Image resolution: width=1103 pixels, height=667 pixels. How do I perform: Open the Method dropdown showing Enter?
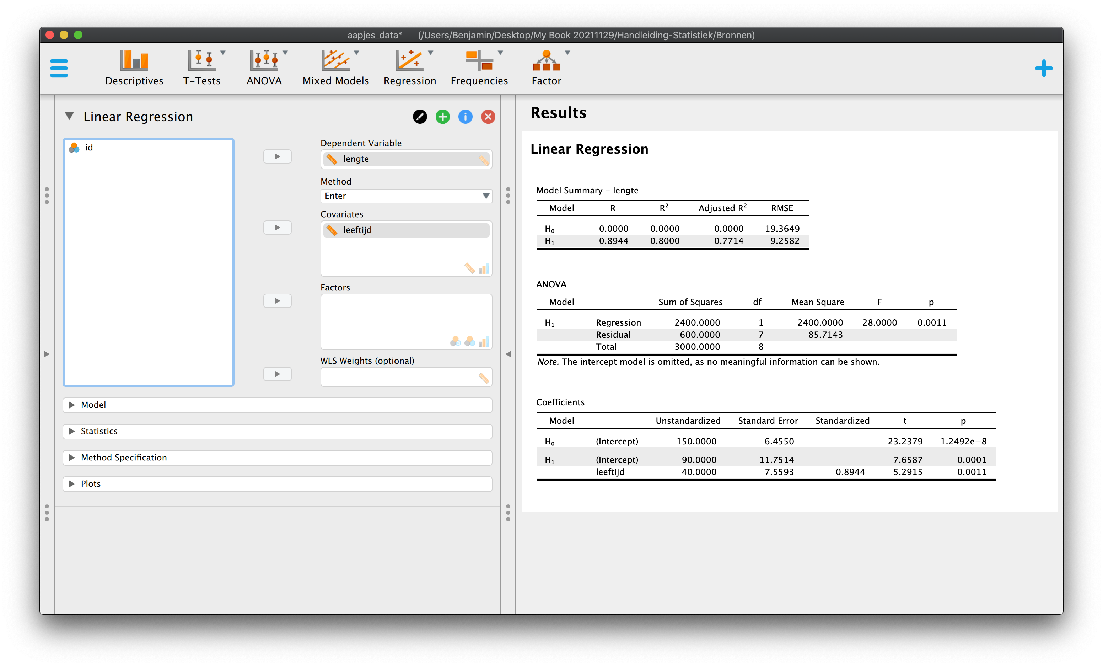tap(406, 196)
